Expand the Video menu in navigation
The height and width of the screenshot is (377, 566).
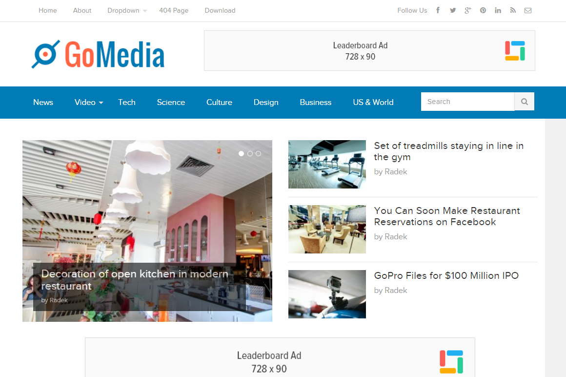pyautogui.click(x=88, y=102)
